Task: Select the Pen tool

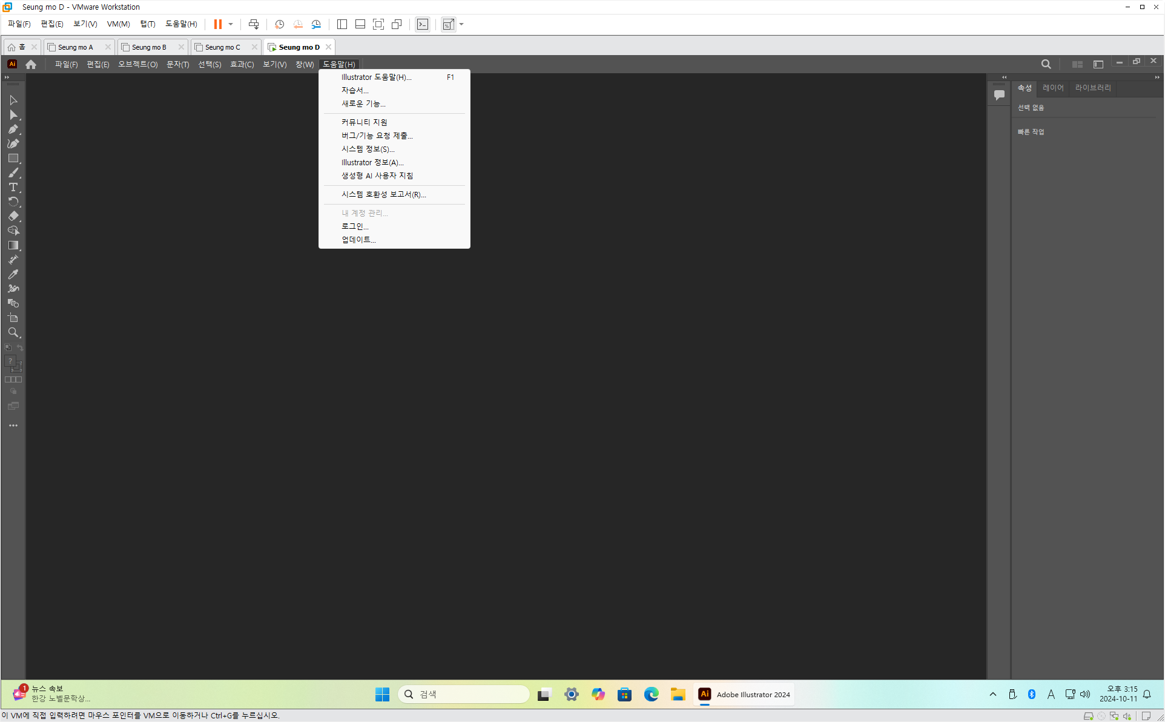Action: click(13, 130)
